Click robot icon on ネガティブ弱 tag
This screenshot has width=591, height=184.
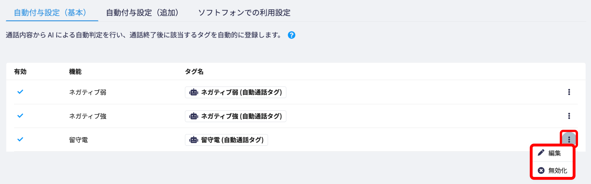[194, 92]
